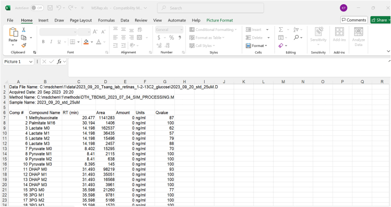Click the Search box in title bar
This screenshot has height=207, width=391.
(x=210, y=8)
